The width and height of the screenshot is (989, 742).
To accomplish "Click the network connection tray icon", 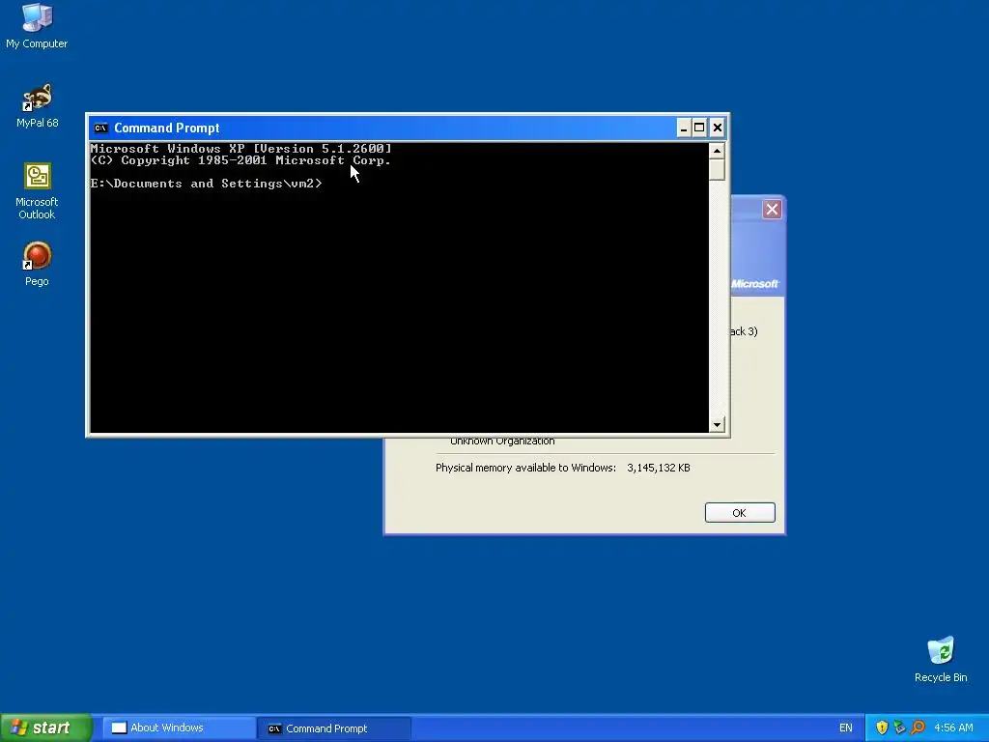I will click(x=899, y=728).
